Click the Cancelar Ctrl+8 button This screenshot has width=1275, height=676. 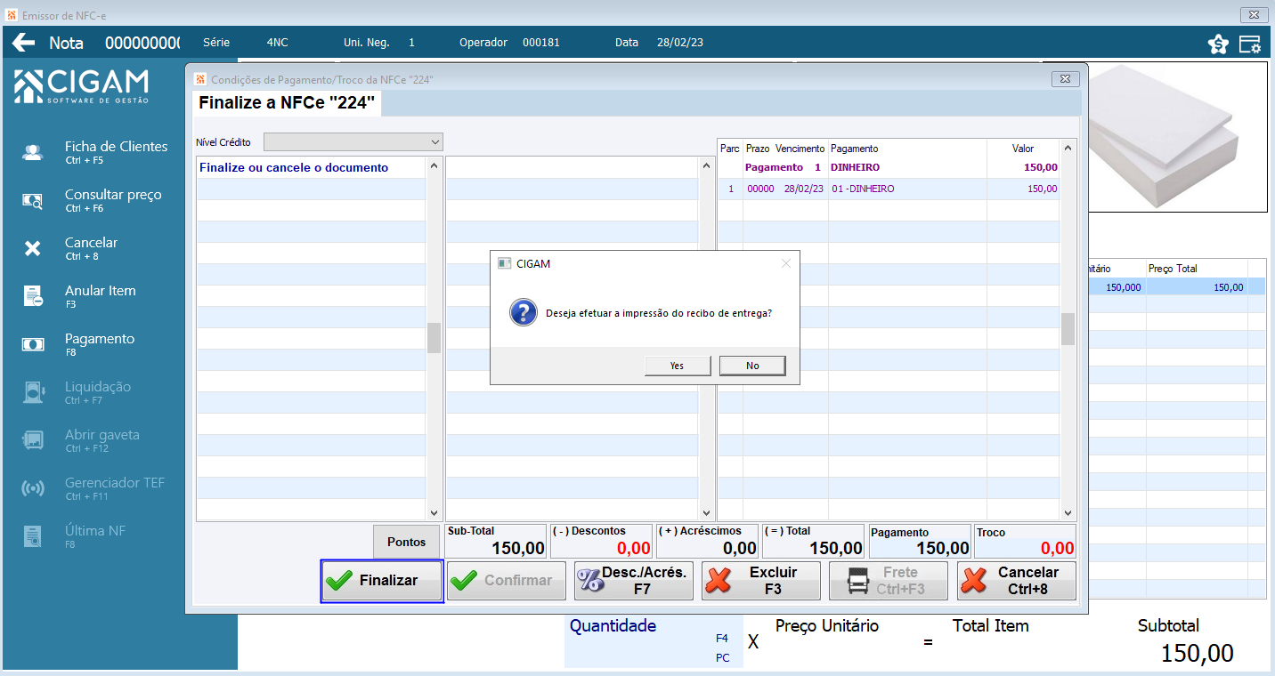point(1017,581)
